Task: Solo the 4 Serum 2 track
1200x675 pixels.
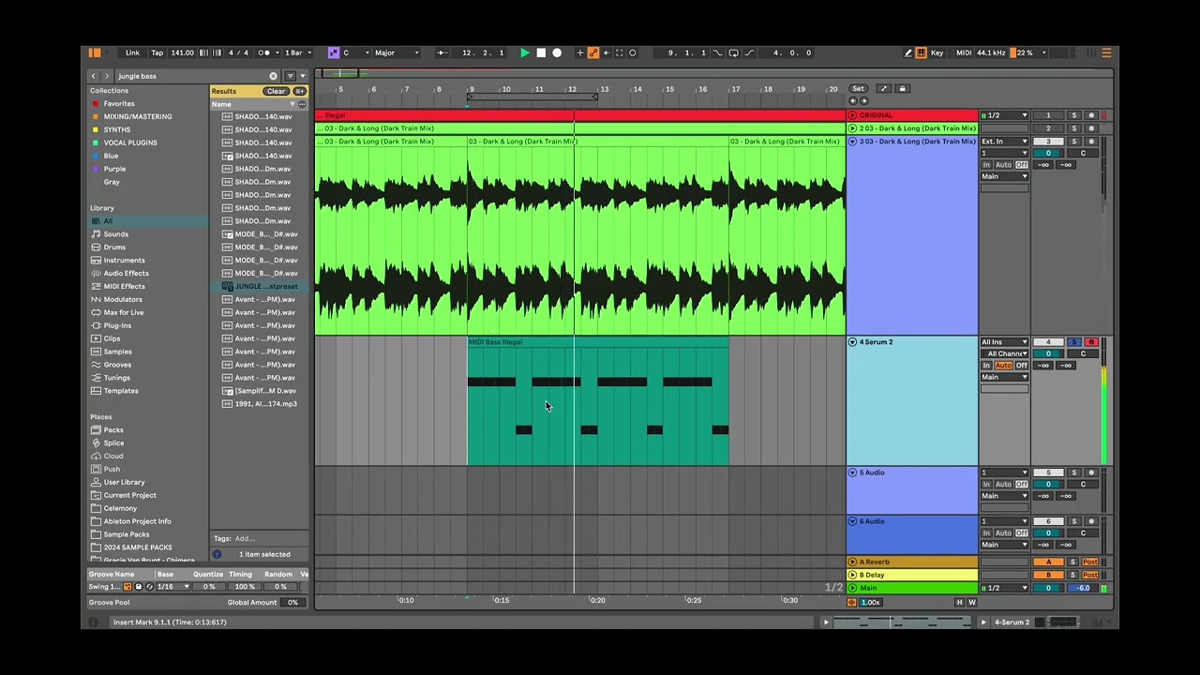Action: click(x=1074, y=342)
